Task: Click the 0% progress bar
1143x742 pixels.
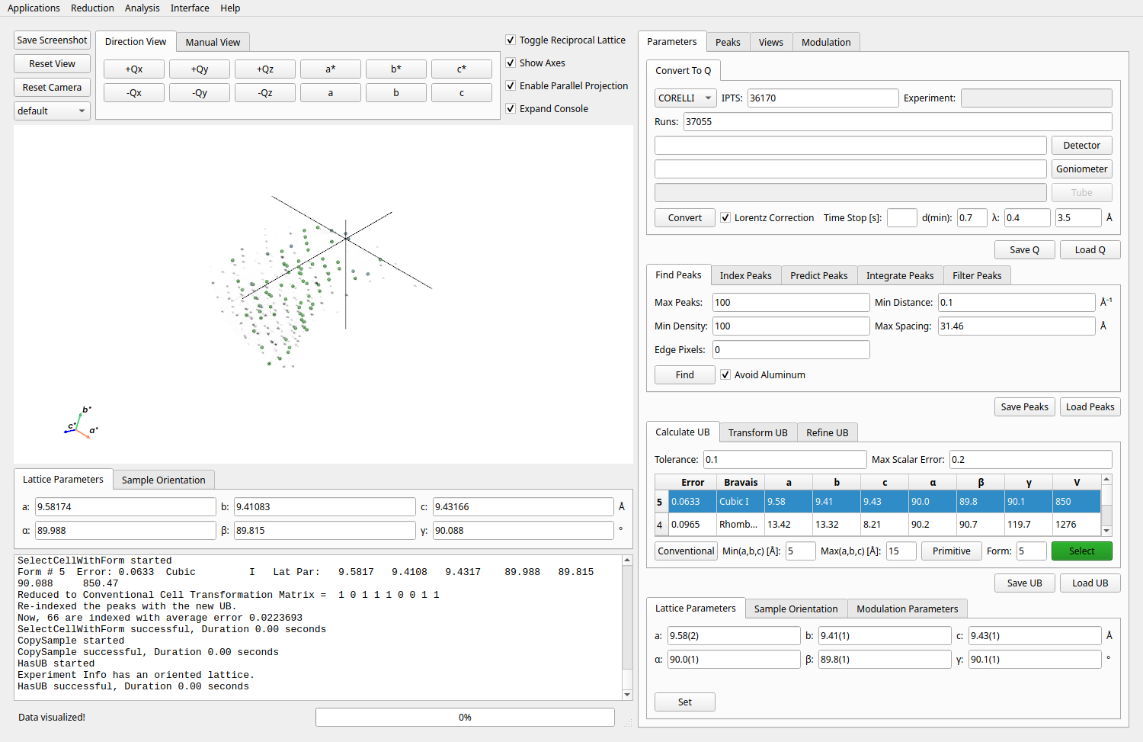Action: [465, 718]
